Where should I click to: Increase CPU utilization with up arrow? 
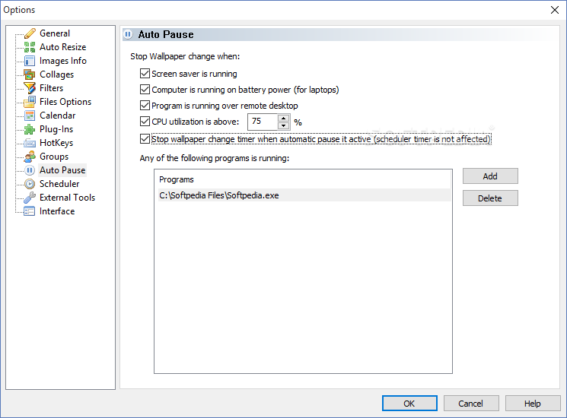coord(283,118)
